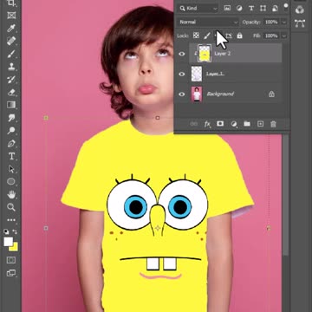Reset default foreground and background colors
The width and height of the screenshot is (312, 312).
6,231
